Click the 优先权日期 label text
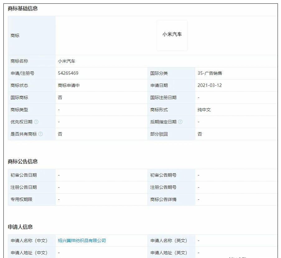Screen dimensions: 281x258 (21, 122)
